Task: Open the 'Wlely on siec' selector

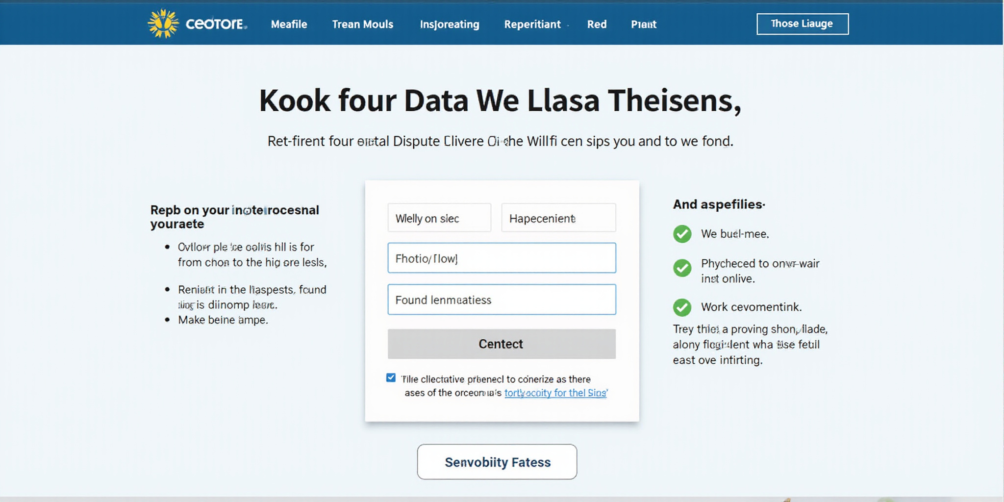Action: click(x=439, y=218)
